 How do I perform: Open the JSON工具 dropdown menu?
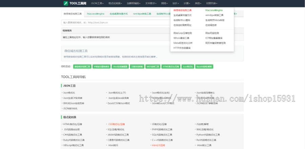pyautogui.click(x=97, y=3)
